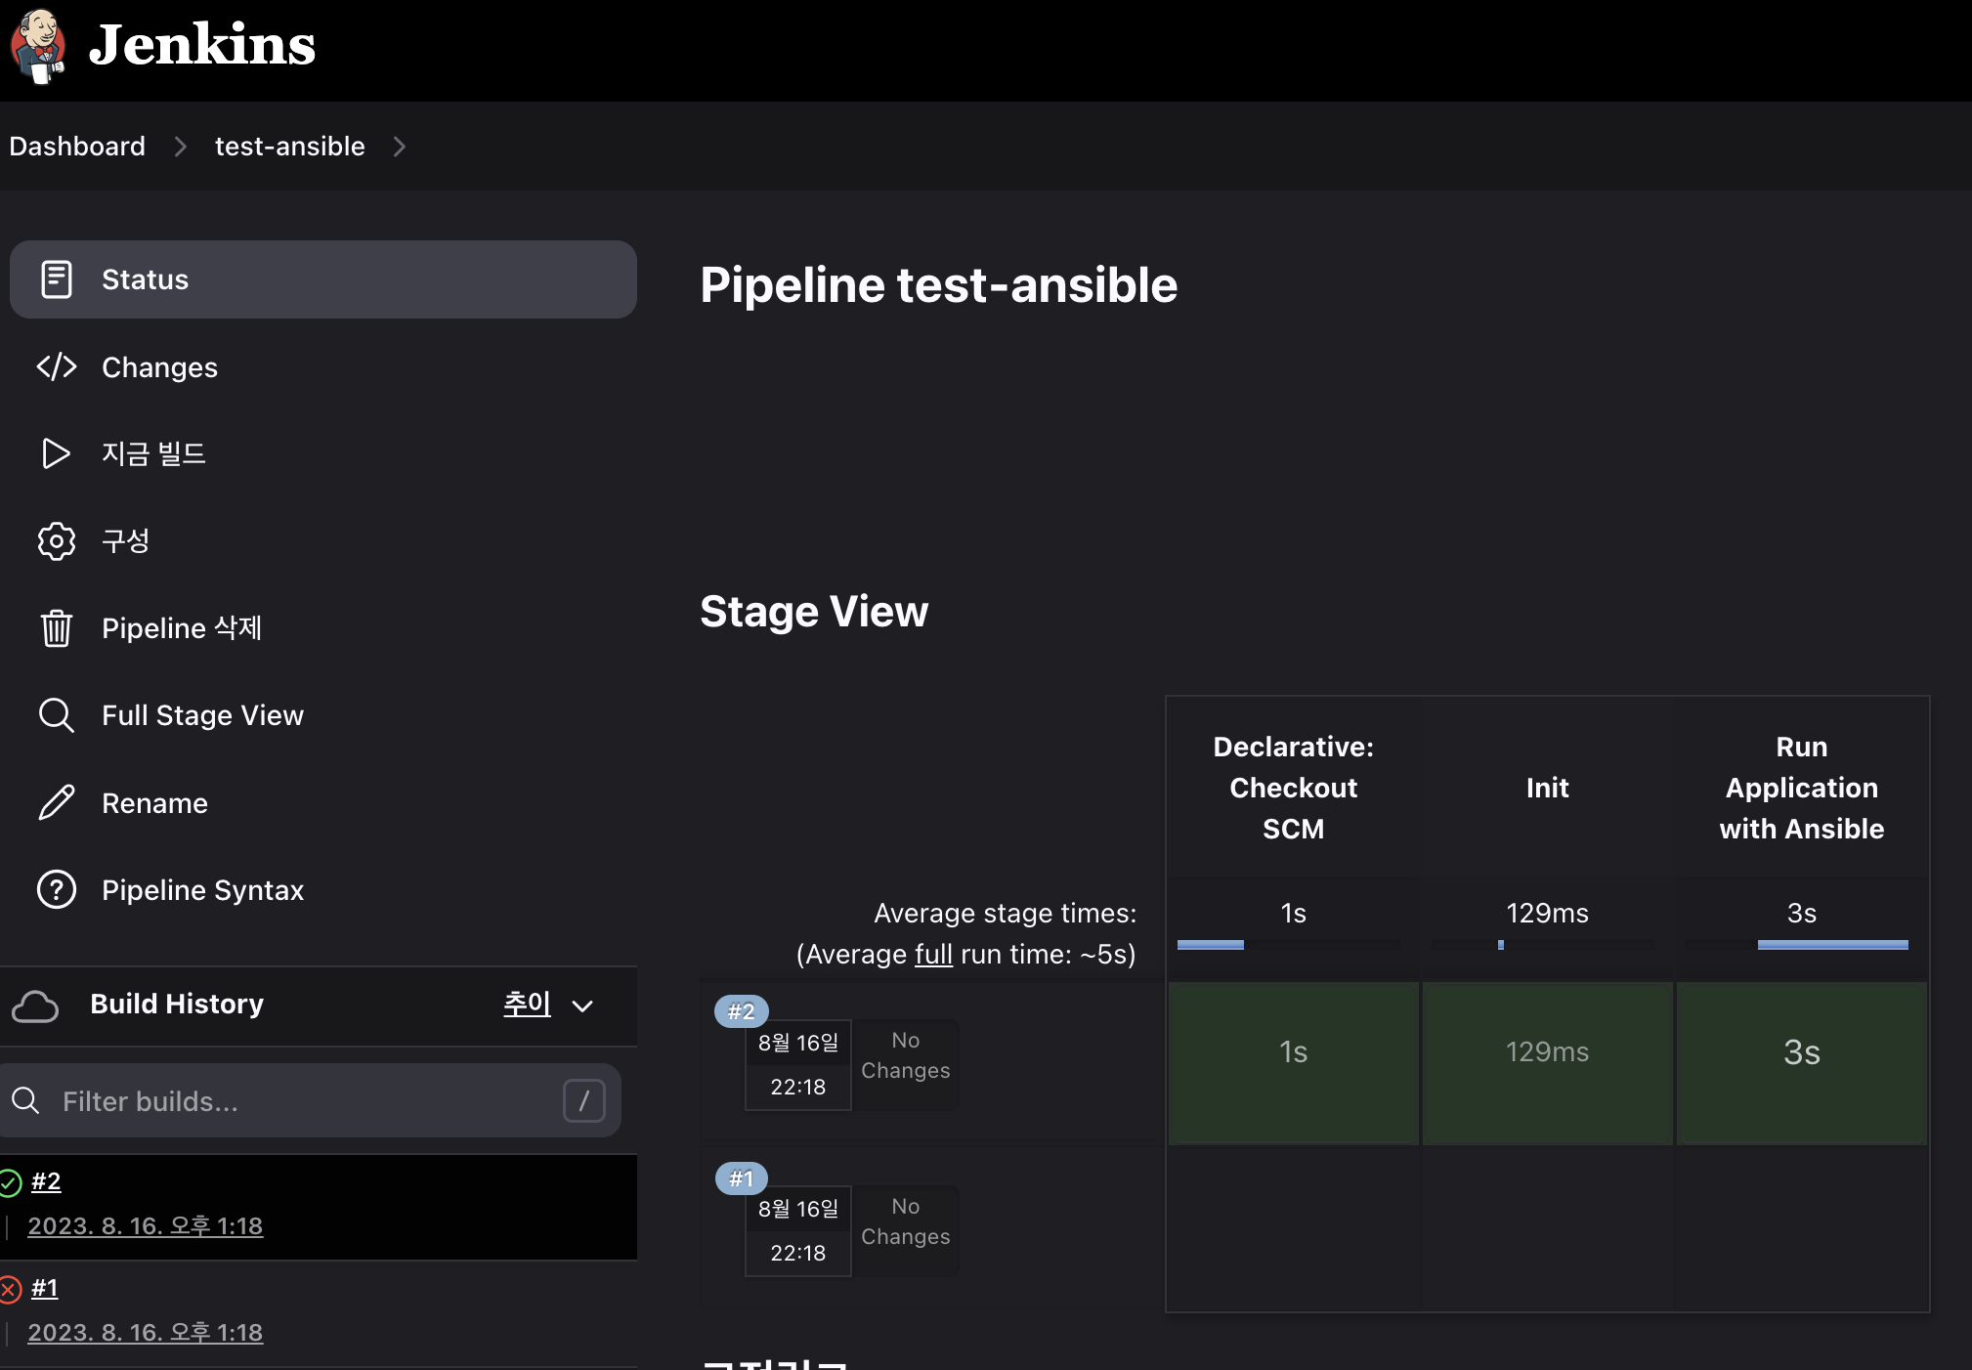Click the Run Application with Ansible average bar

[1832, 945]
